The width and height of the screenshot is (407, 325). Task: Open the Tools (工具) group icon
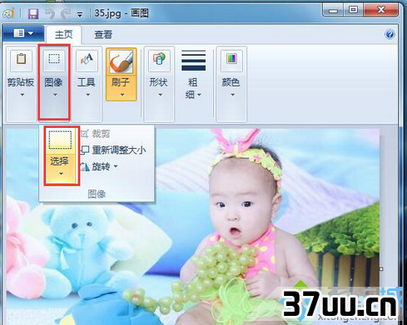[x=87, y=60]
